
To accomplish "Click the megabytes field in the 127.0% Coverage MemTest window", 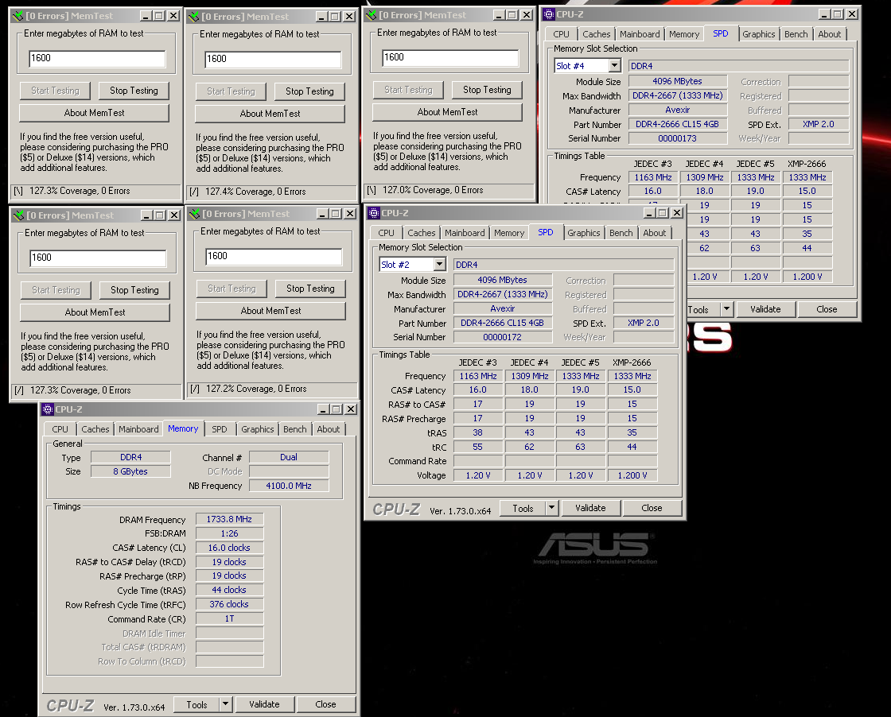I will [x=450, y=57].
